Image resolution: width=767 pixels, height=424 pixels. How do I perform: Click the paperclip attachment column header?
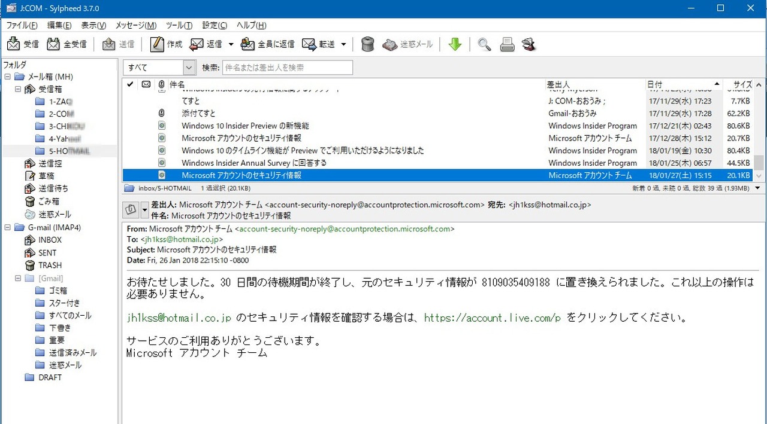(161, 84)
